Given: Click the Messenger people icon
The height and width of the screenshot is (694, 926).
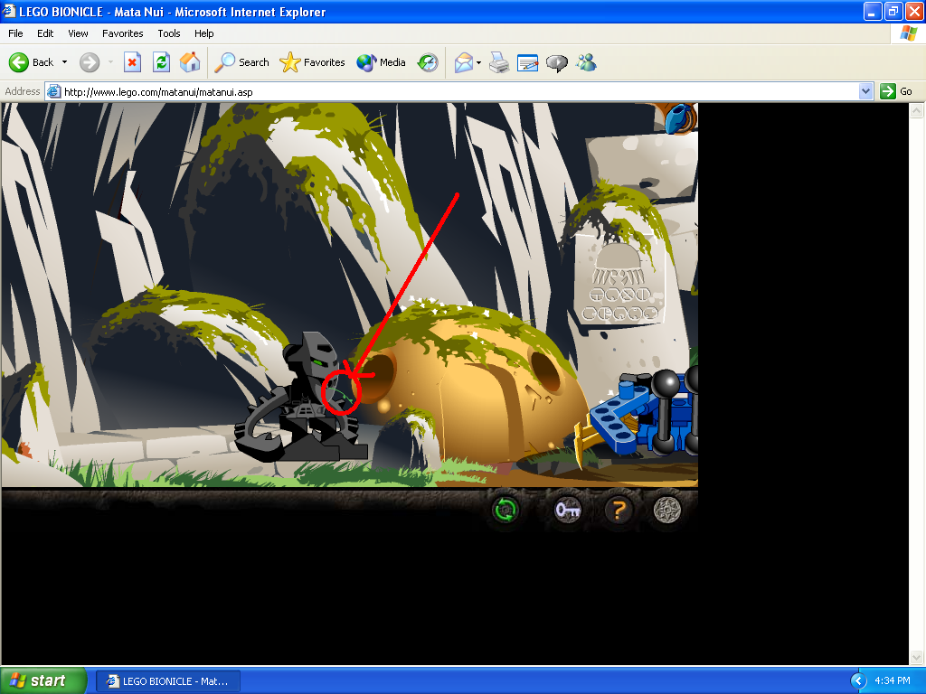Looking at the screenshot, I should (x=586, y=62).
